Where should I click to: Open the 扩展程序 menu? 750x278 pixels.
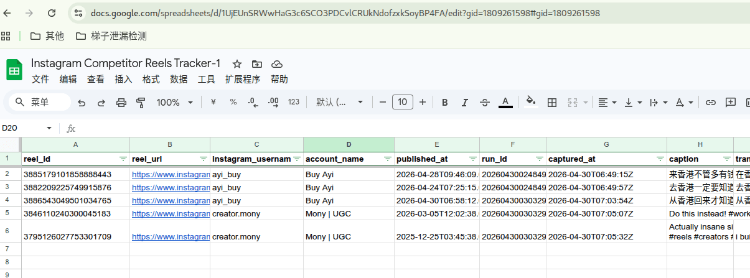click(x=243, y=80)
